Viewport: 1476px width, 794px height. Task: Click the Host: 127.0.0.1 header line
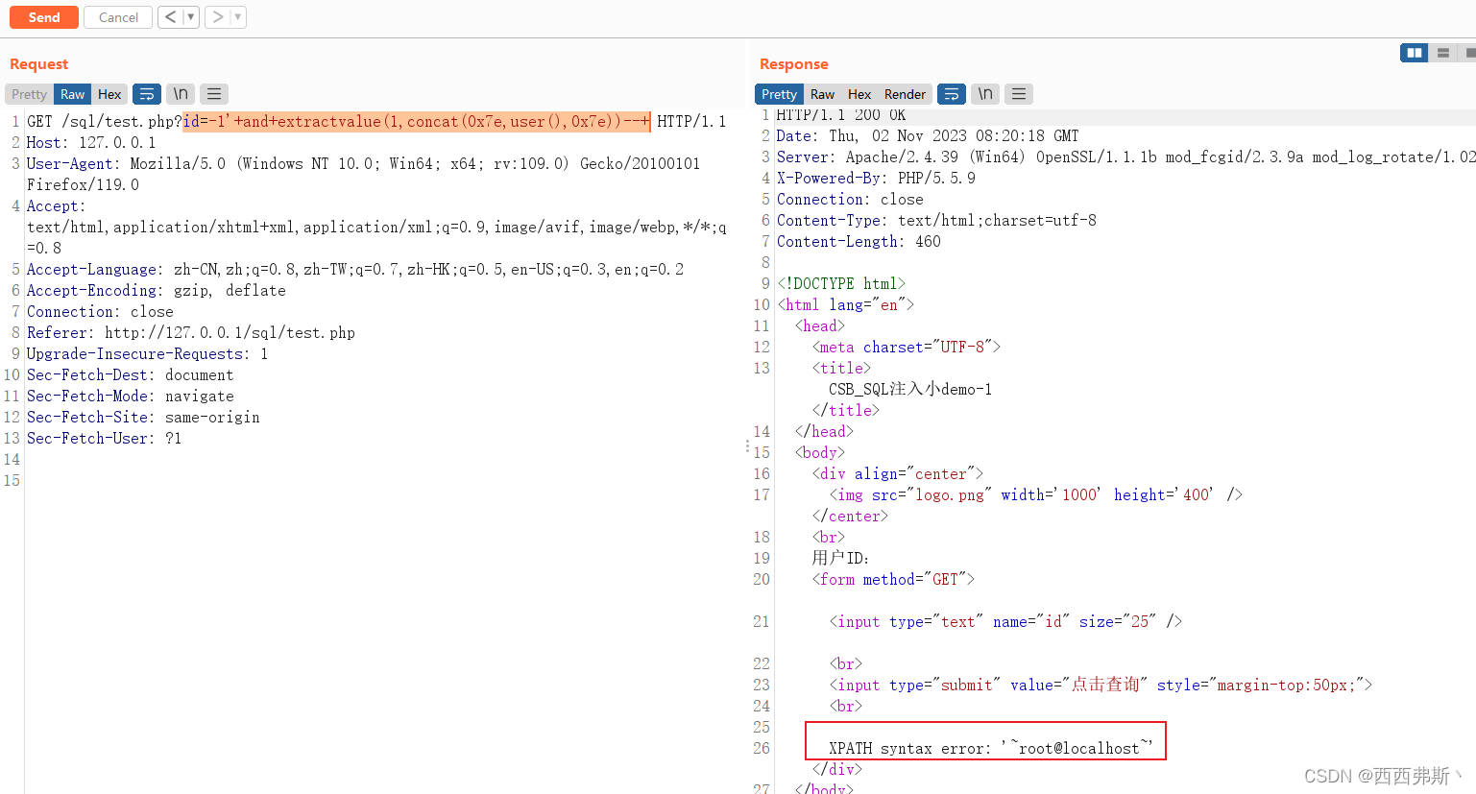click(x=91, y=142)
